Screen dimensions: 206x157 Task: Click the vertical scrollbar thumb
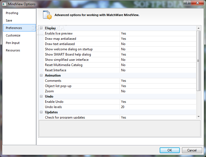pos(198,61)
